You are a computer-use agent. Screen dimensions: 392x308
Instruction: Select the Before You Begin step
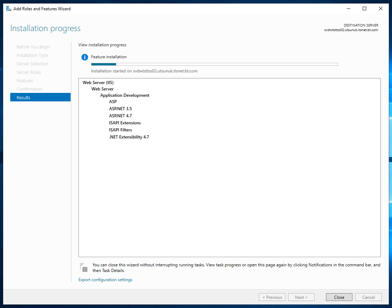34,47
